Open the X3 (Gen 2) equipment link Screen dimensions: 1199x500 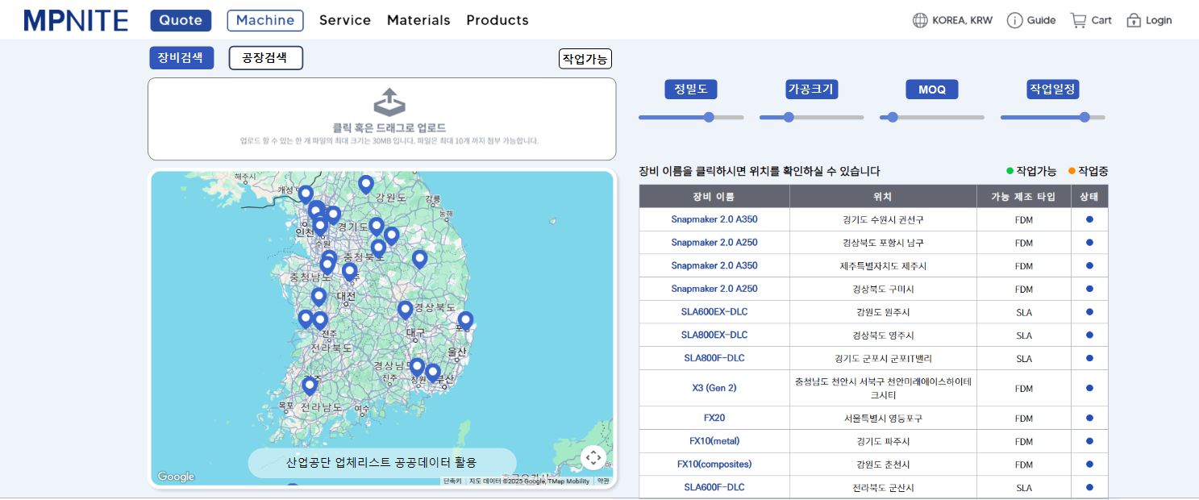pos(714,388)
